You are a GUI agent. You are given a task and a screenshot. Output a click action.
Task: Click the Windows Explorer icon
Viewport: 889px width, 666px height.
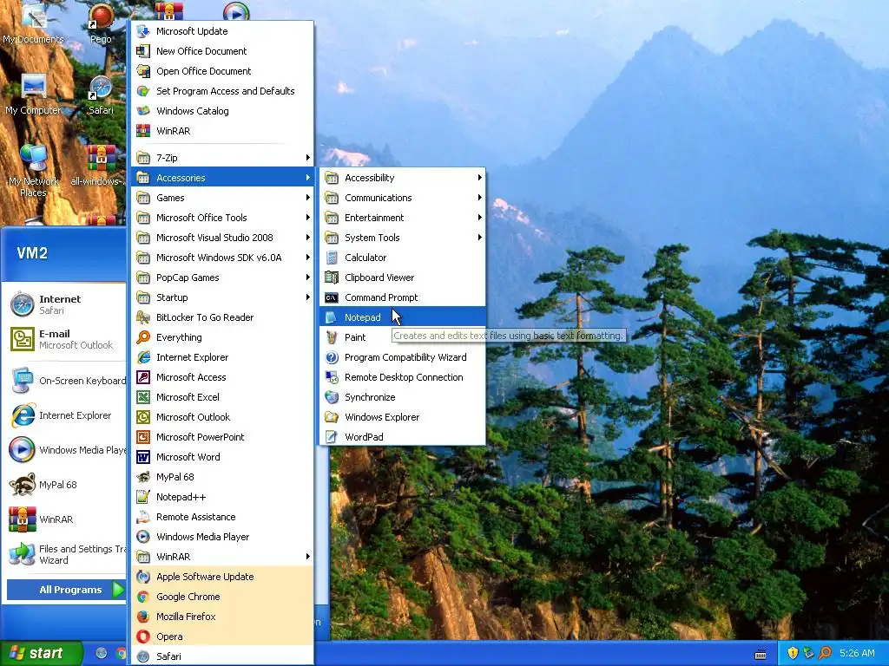(332, 417)
